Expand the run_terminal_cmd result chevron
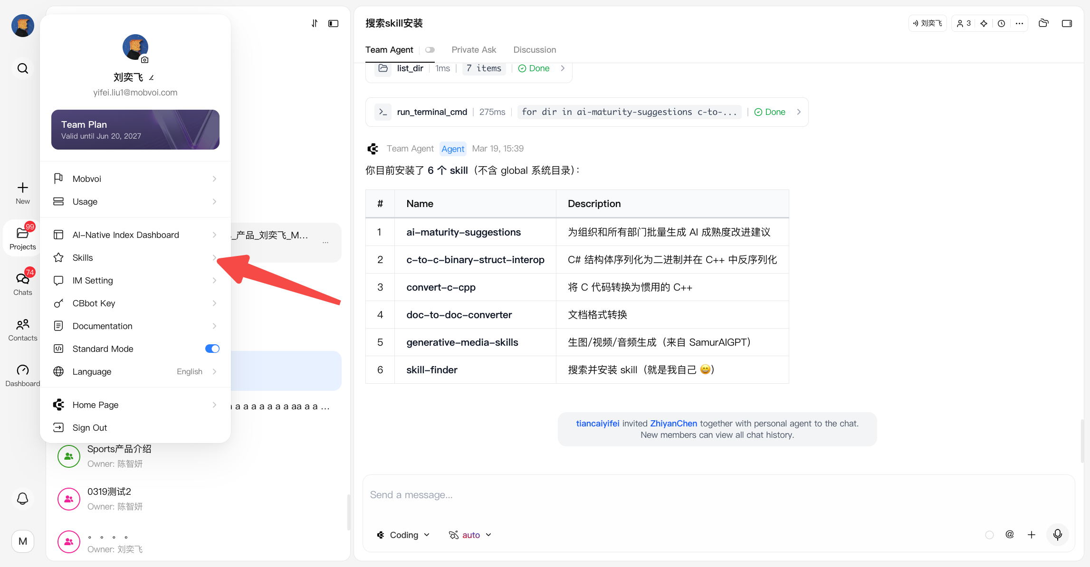Viewport: 1090px width, 567px height. pos(799,112)
